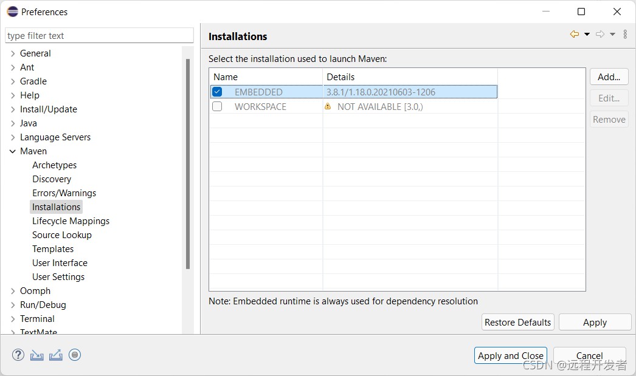Open Source Lookup page
This screenshot has width=636, height=376.
[61, 235]
